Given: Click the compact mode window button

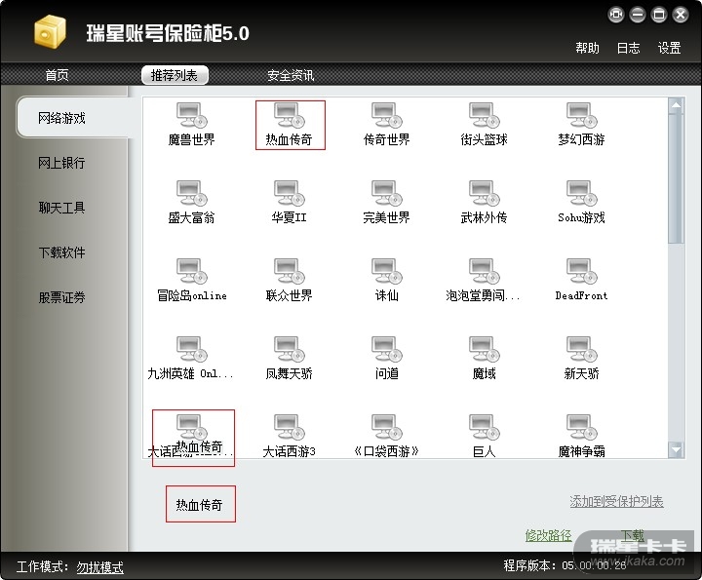Looking at the screenshot, I should 616,15.
